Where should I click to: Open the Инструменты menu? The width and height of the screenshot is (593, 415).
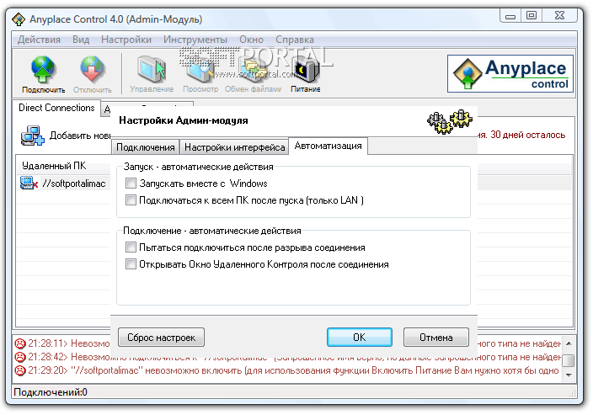195,40
